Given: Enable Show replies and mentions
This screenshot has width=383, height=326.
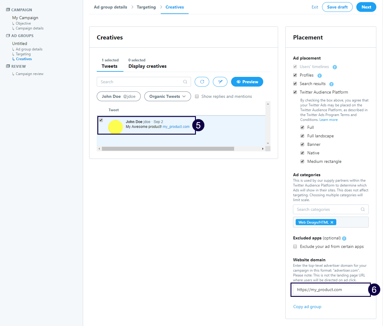Looking at the screenshot, I should point(197,96).
